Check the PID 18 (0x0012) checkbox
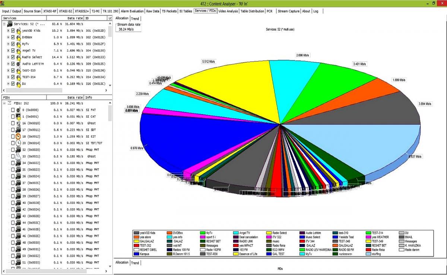The height and width of the screenshot is (275, 447). pyautogui.click(x=13, y=136)
